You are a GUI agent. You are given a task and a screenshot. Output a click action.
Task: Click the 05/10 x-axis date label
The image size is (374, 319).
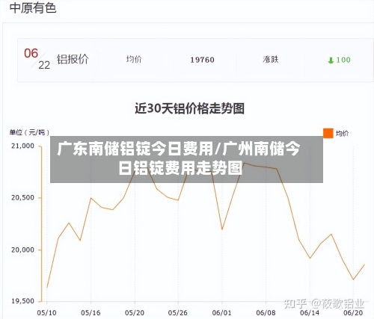[46, 312]
